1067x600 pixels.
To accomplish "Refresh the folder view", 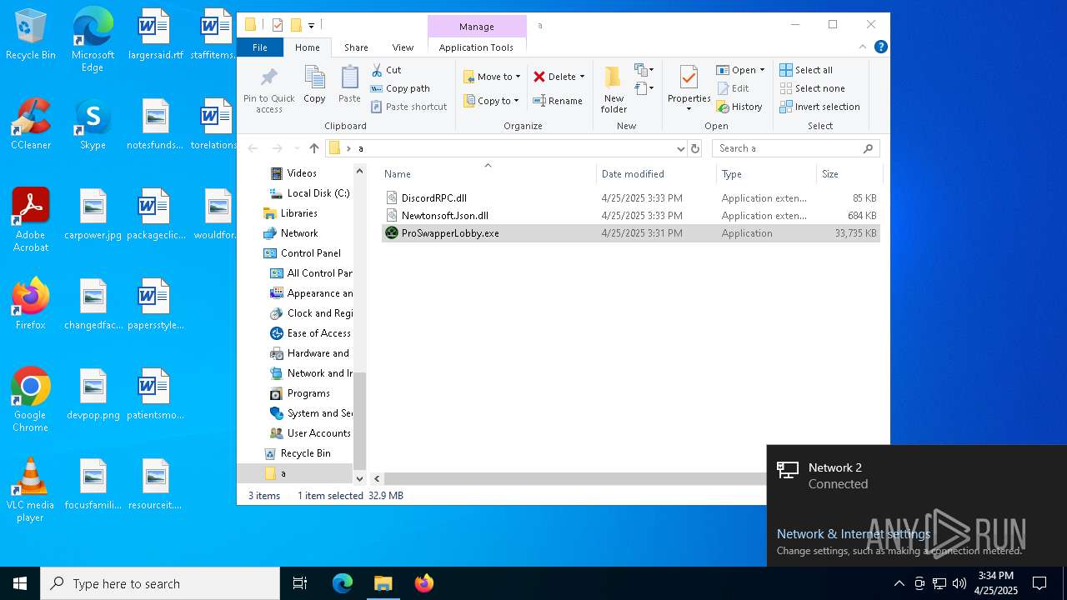I will tap(695, 148).
